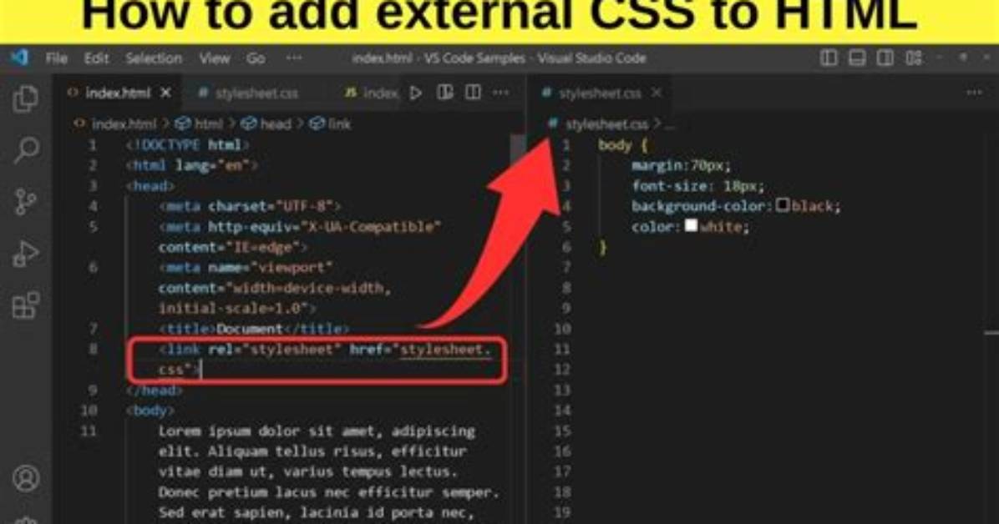Toggle the primary side bar layout icon

point(829,58)
